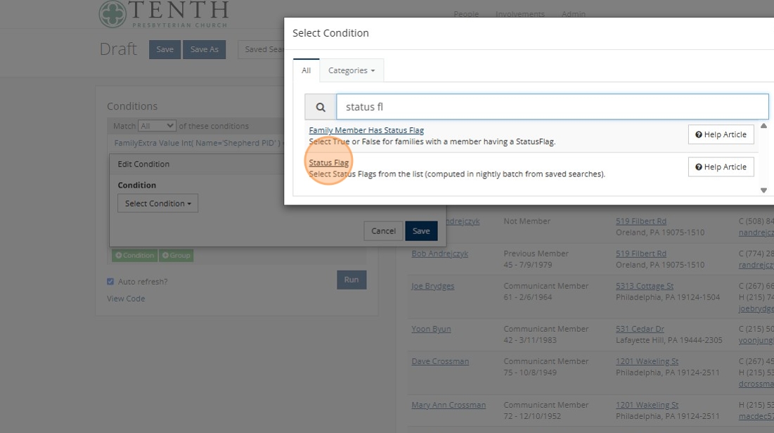Focus the condition search input field
This screenshot has height=433, width=774.
coord(553,107)
